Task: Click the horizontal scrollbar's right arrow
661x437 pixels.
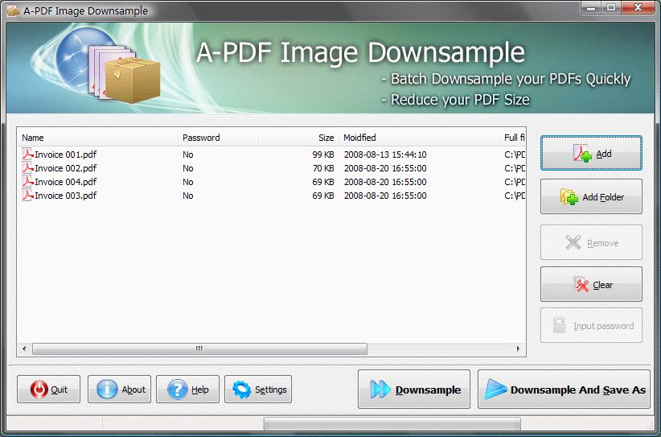Action: [518, 348]
